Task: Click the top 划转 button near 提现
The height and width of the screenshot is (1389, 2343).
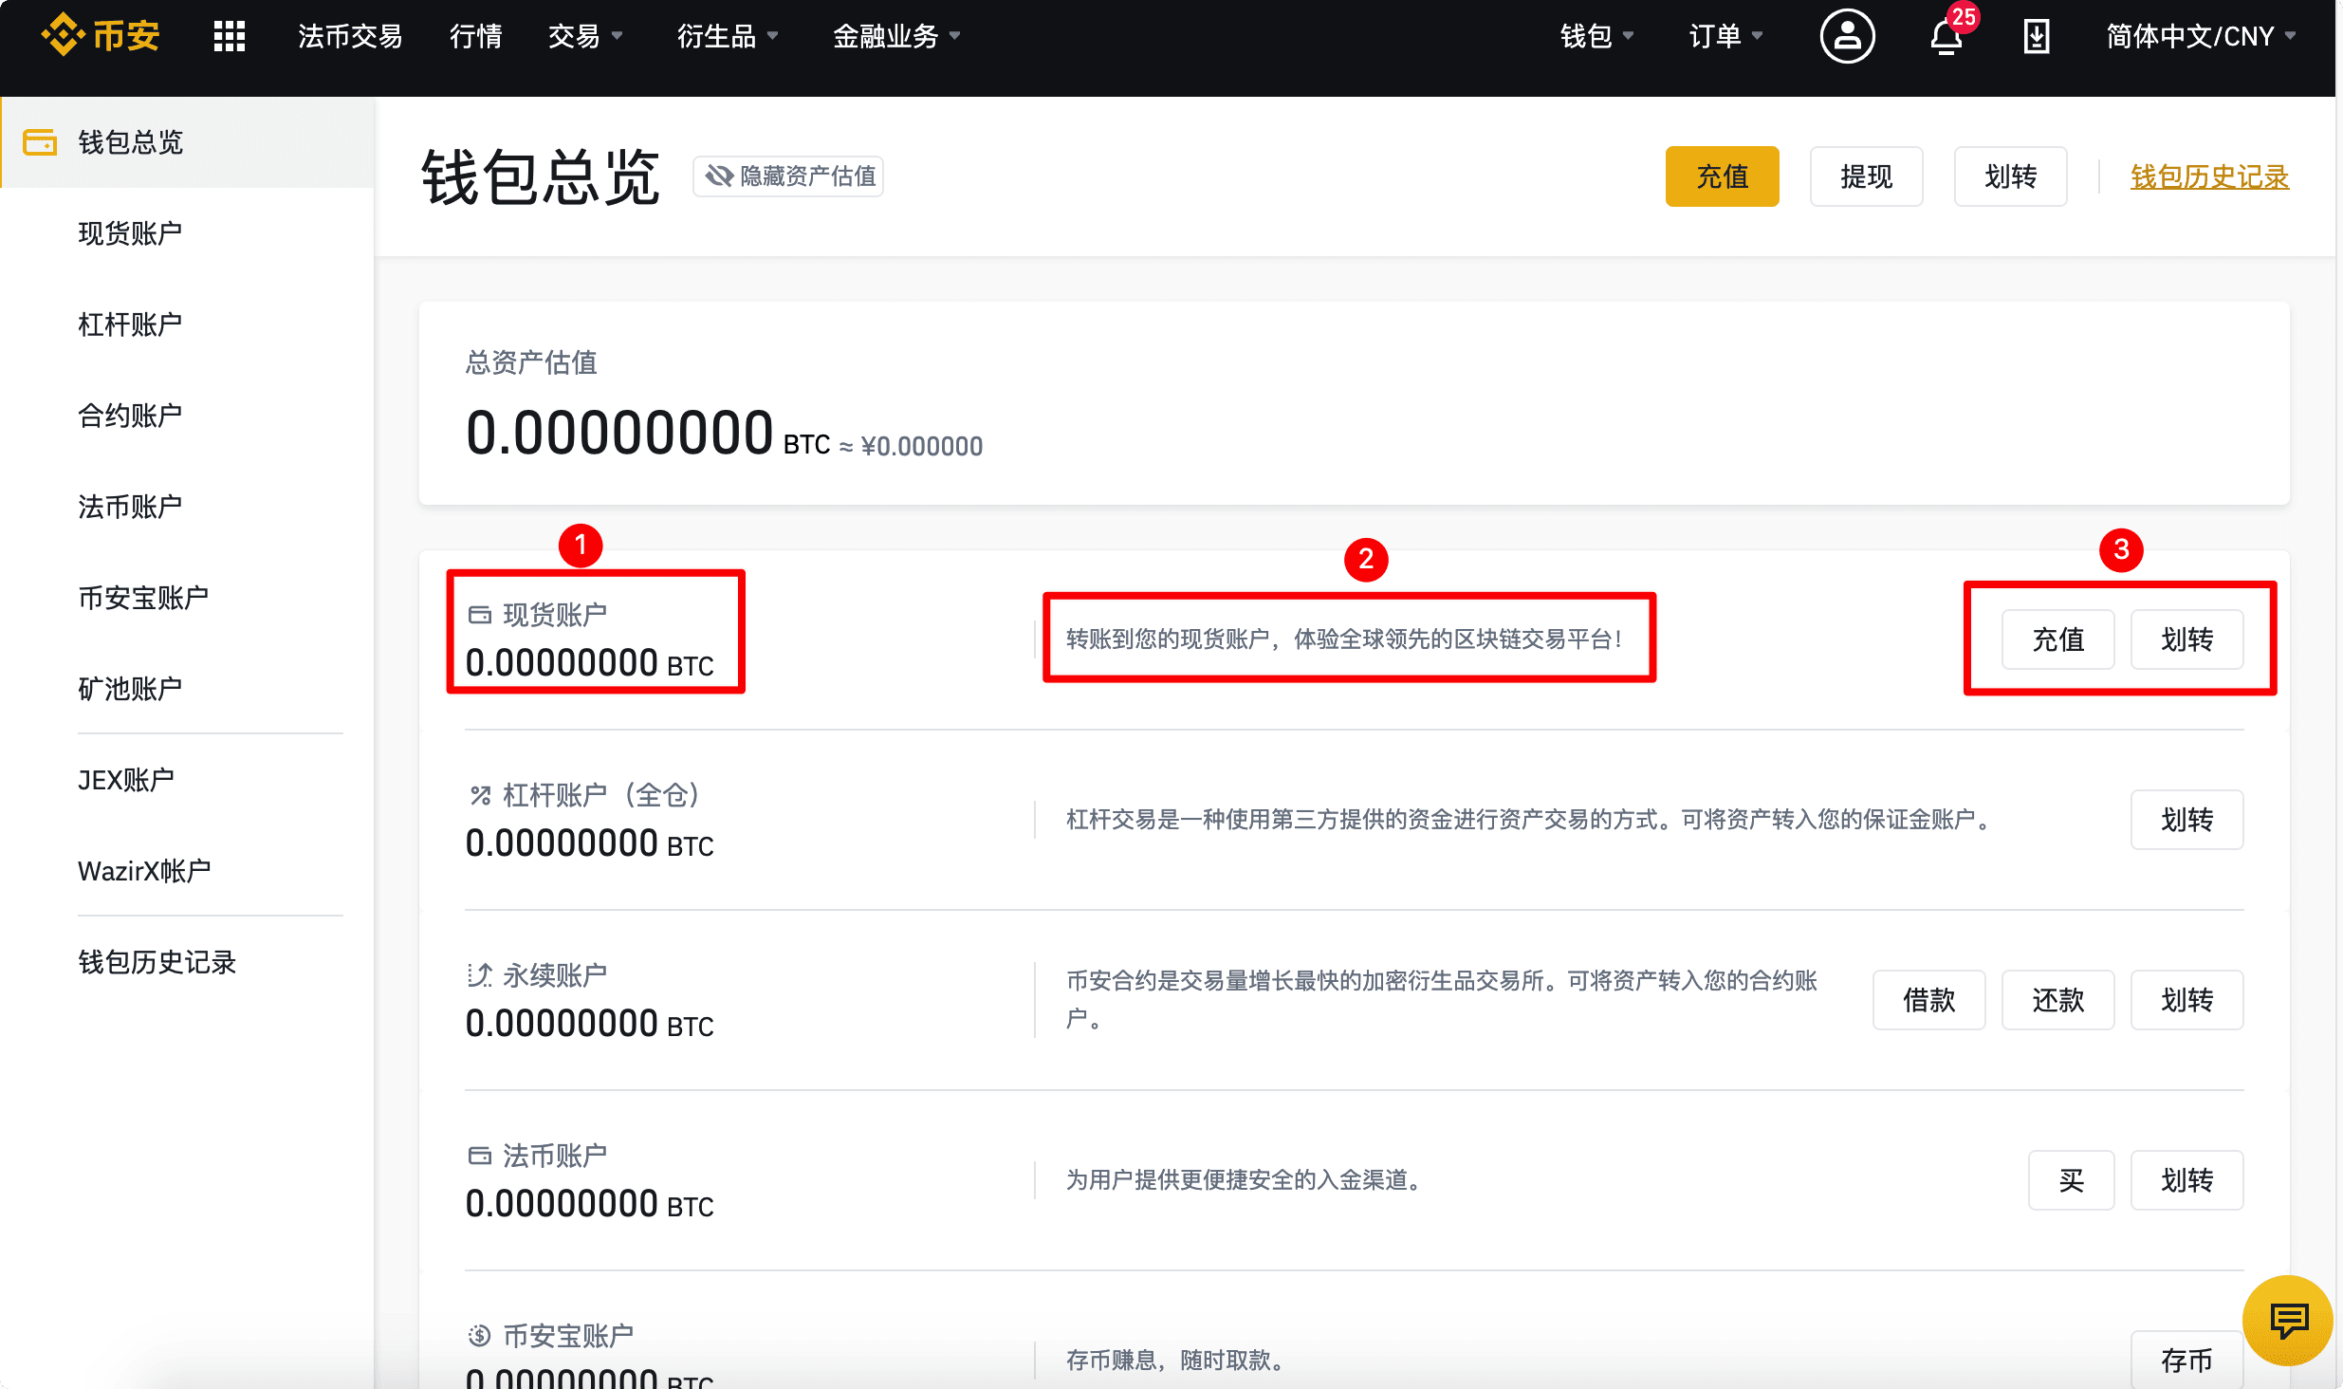Action: pyautogui.click(x=2010, y=176)
